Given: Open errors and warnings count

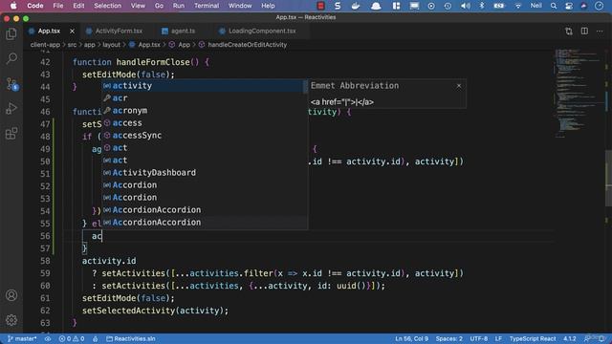Looking at the screenshot, I should click(x=72, y=339).
